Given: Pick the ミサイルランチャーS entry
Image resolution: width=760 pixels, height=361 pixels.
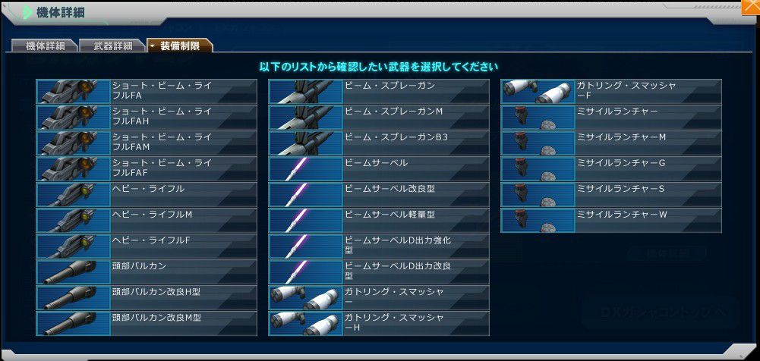Looking at the screenshot, I should click(x=610, y=195).
